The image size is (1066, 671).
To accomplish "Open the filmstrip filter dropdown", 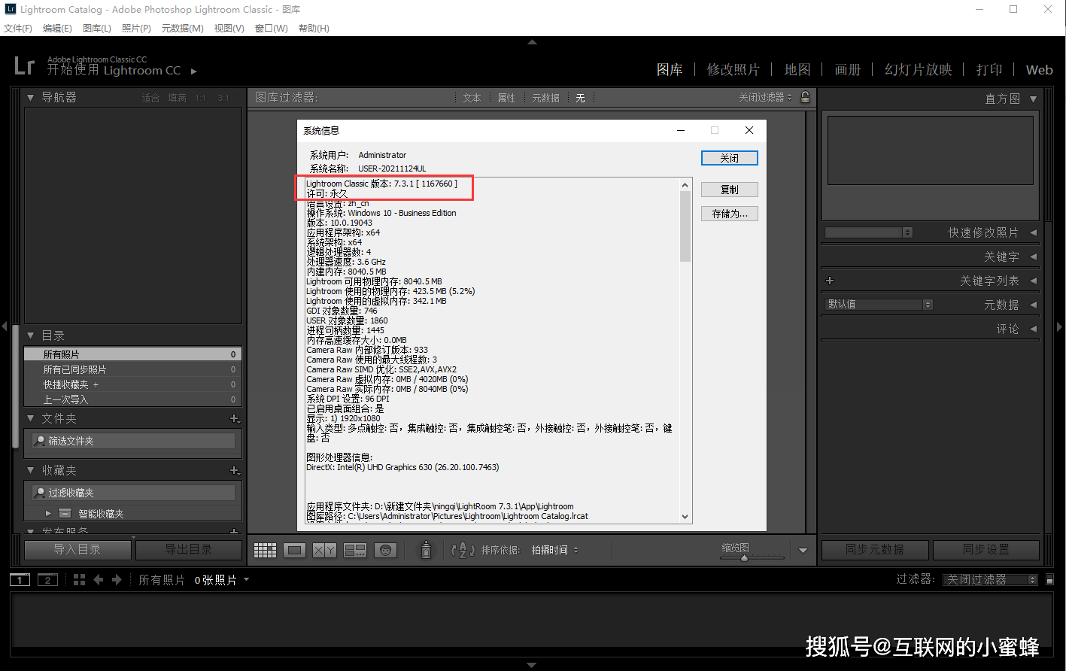I will click(x=992, y=579).
